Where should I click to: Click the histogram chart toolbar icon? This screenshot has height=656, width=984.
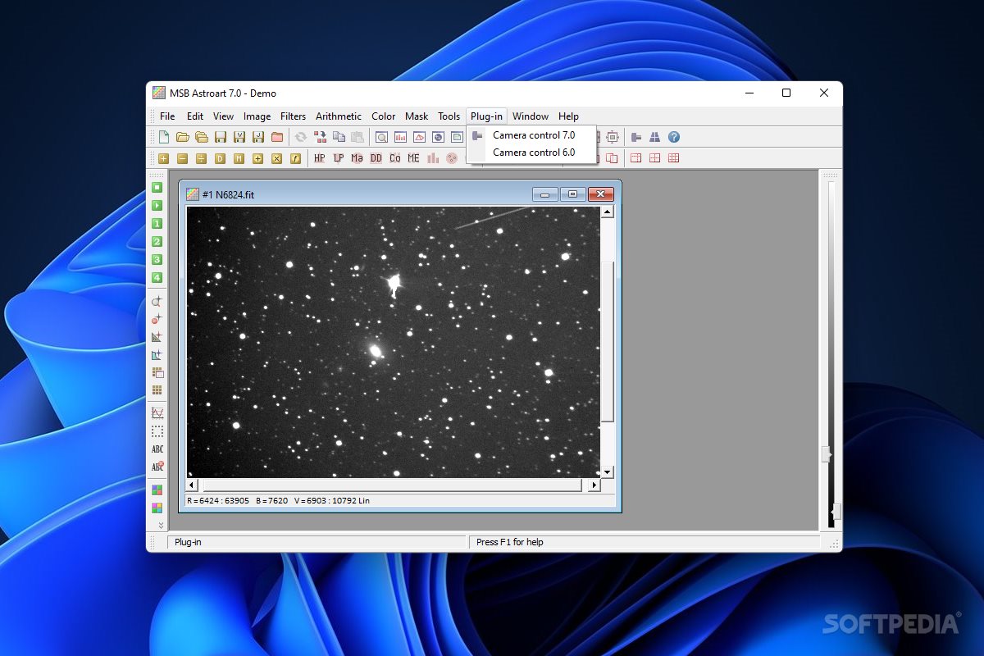(x=400, y=137)
